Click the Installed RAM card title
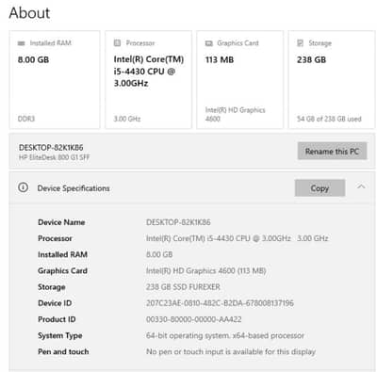 tap(51, 43)
